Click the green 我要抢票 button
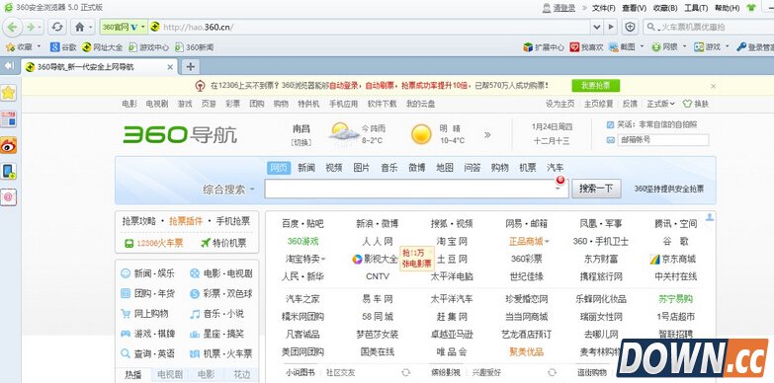 596,85
